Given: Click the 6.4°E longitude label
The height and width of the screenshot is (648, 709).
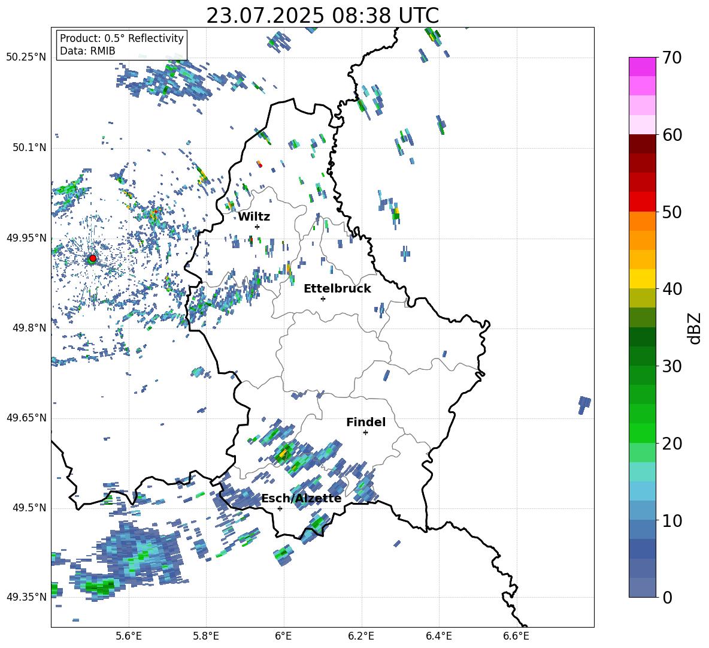Looking at the screenshot, I should click(438, 636).
